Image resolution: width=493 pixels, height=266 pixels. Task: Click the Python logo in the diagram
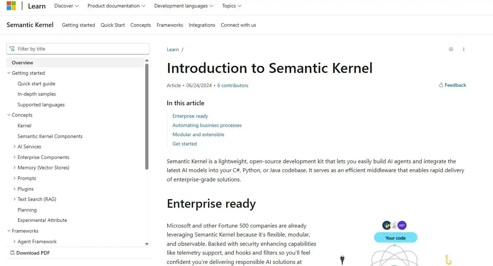pos(387,225)
